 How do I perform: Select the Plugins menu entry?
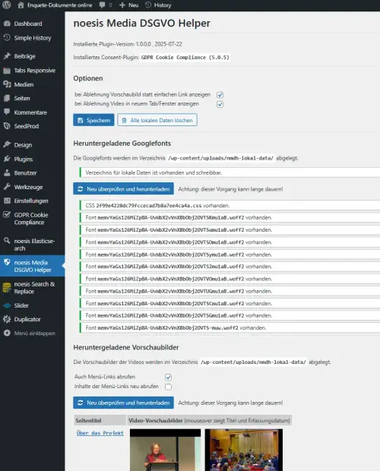24,159
